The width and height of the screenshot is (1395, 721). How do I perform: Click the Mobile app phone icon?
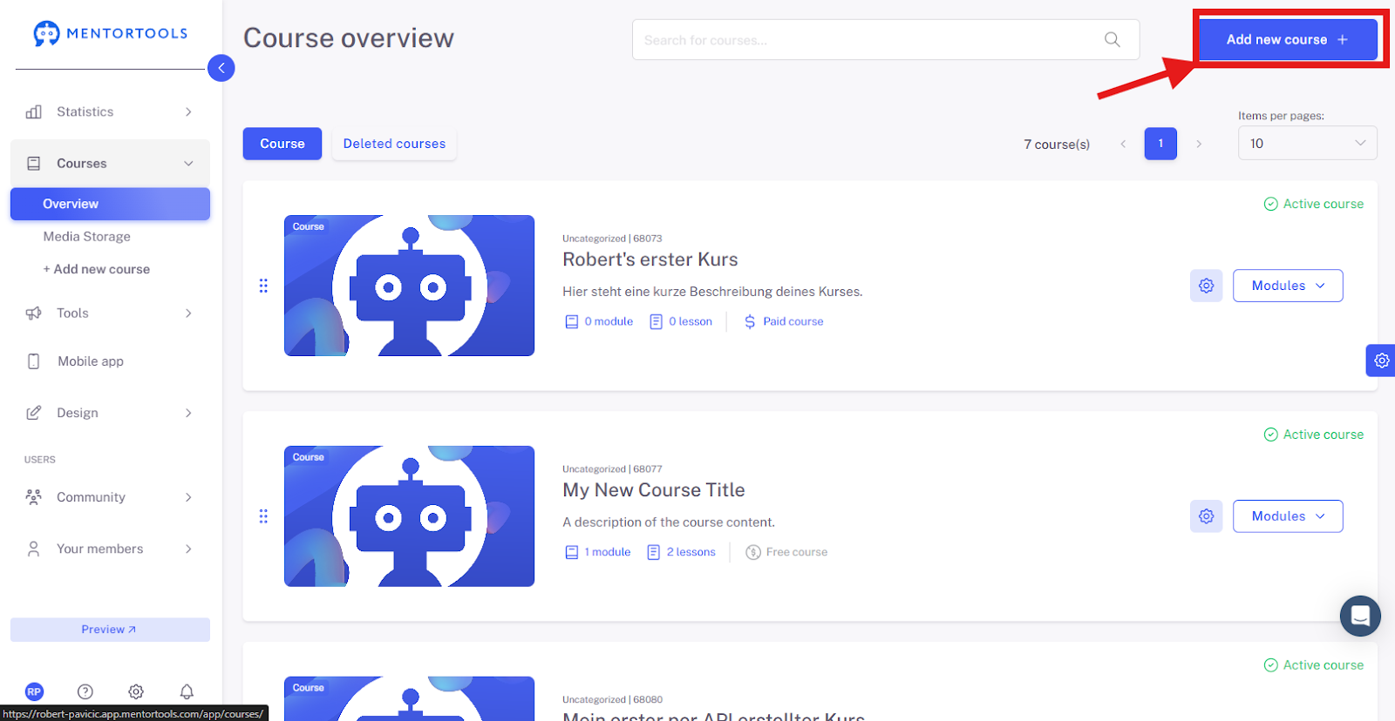[x=34, y=361]
